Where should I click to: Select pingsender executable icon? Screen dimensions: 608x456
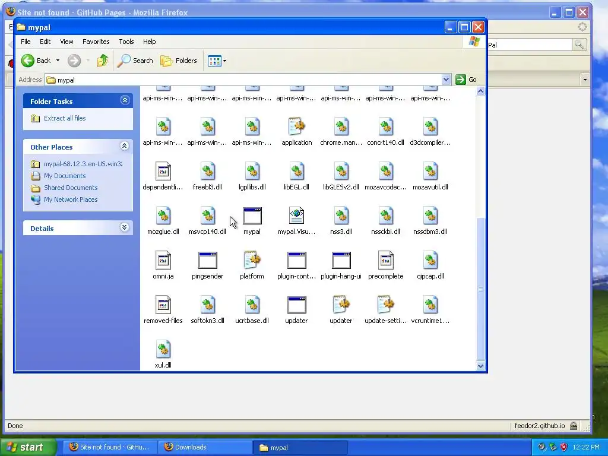(207, 260)
